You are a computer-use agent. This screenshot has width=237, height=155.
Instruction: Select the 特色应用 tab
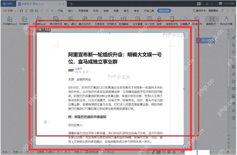[164, 11]
